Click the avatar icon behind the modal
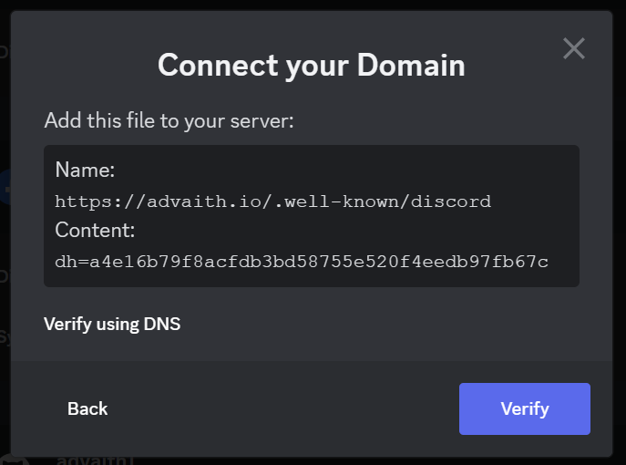This screenshot has width=626, height=465. coord(15,461)
